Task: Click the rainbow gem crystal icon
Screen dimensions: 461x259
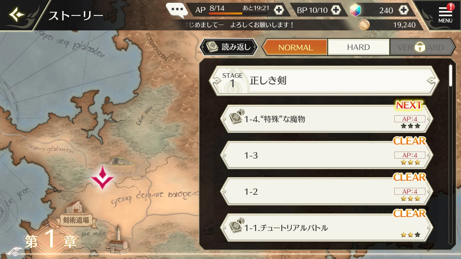Action: [355, 10]
